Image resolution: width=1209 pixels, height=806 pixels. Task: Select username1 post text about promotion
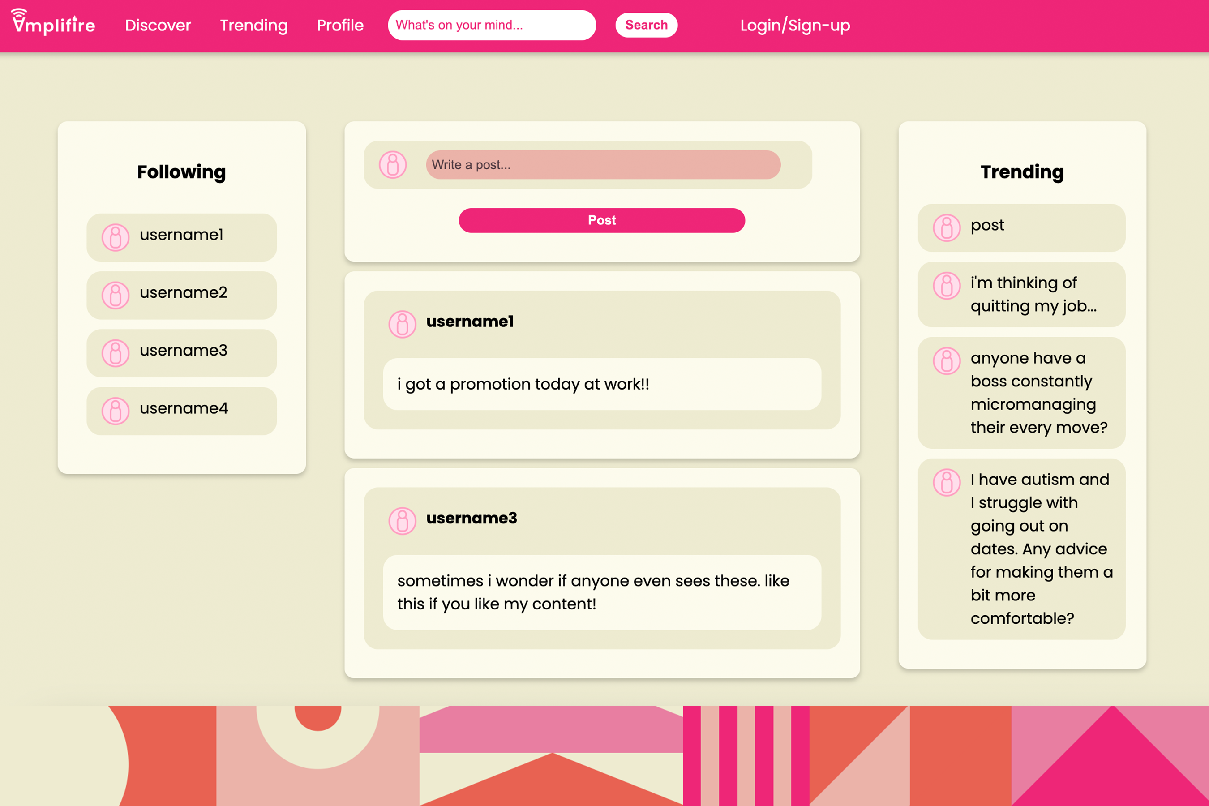tap(523, 384)
